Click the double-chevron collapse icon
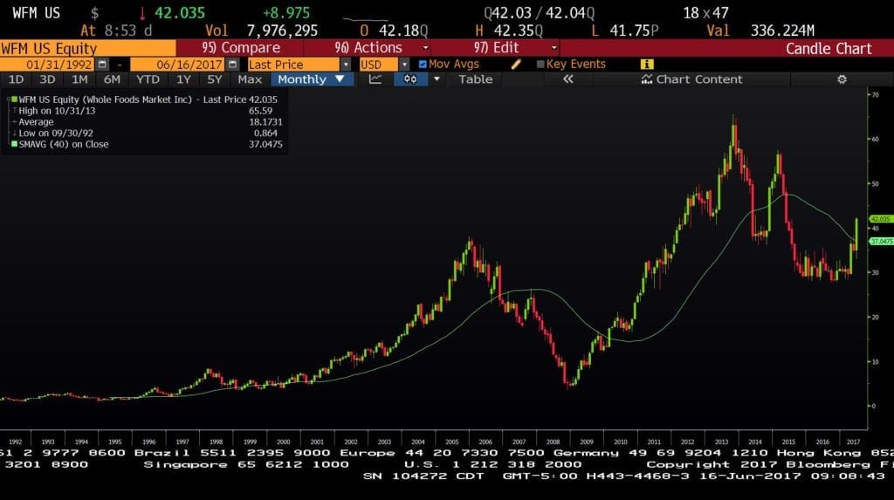Image resolution: width=894 pixels, height=500 pixels. click(567, 79)
